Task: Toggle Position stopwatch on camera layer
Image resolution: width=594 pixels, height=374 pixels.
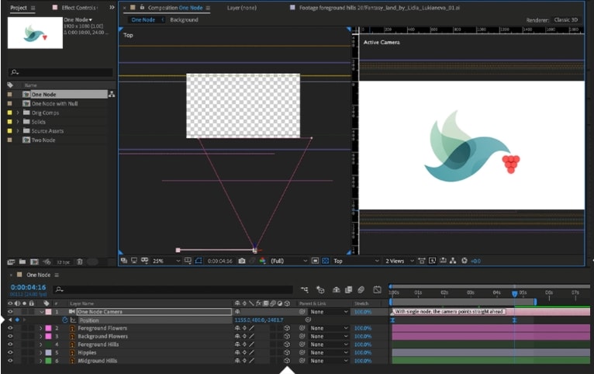Action: coord(65,320)
